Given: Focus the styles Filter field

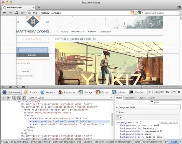Looking at the screenshot, I should coord(165,102).
